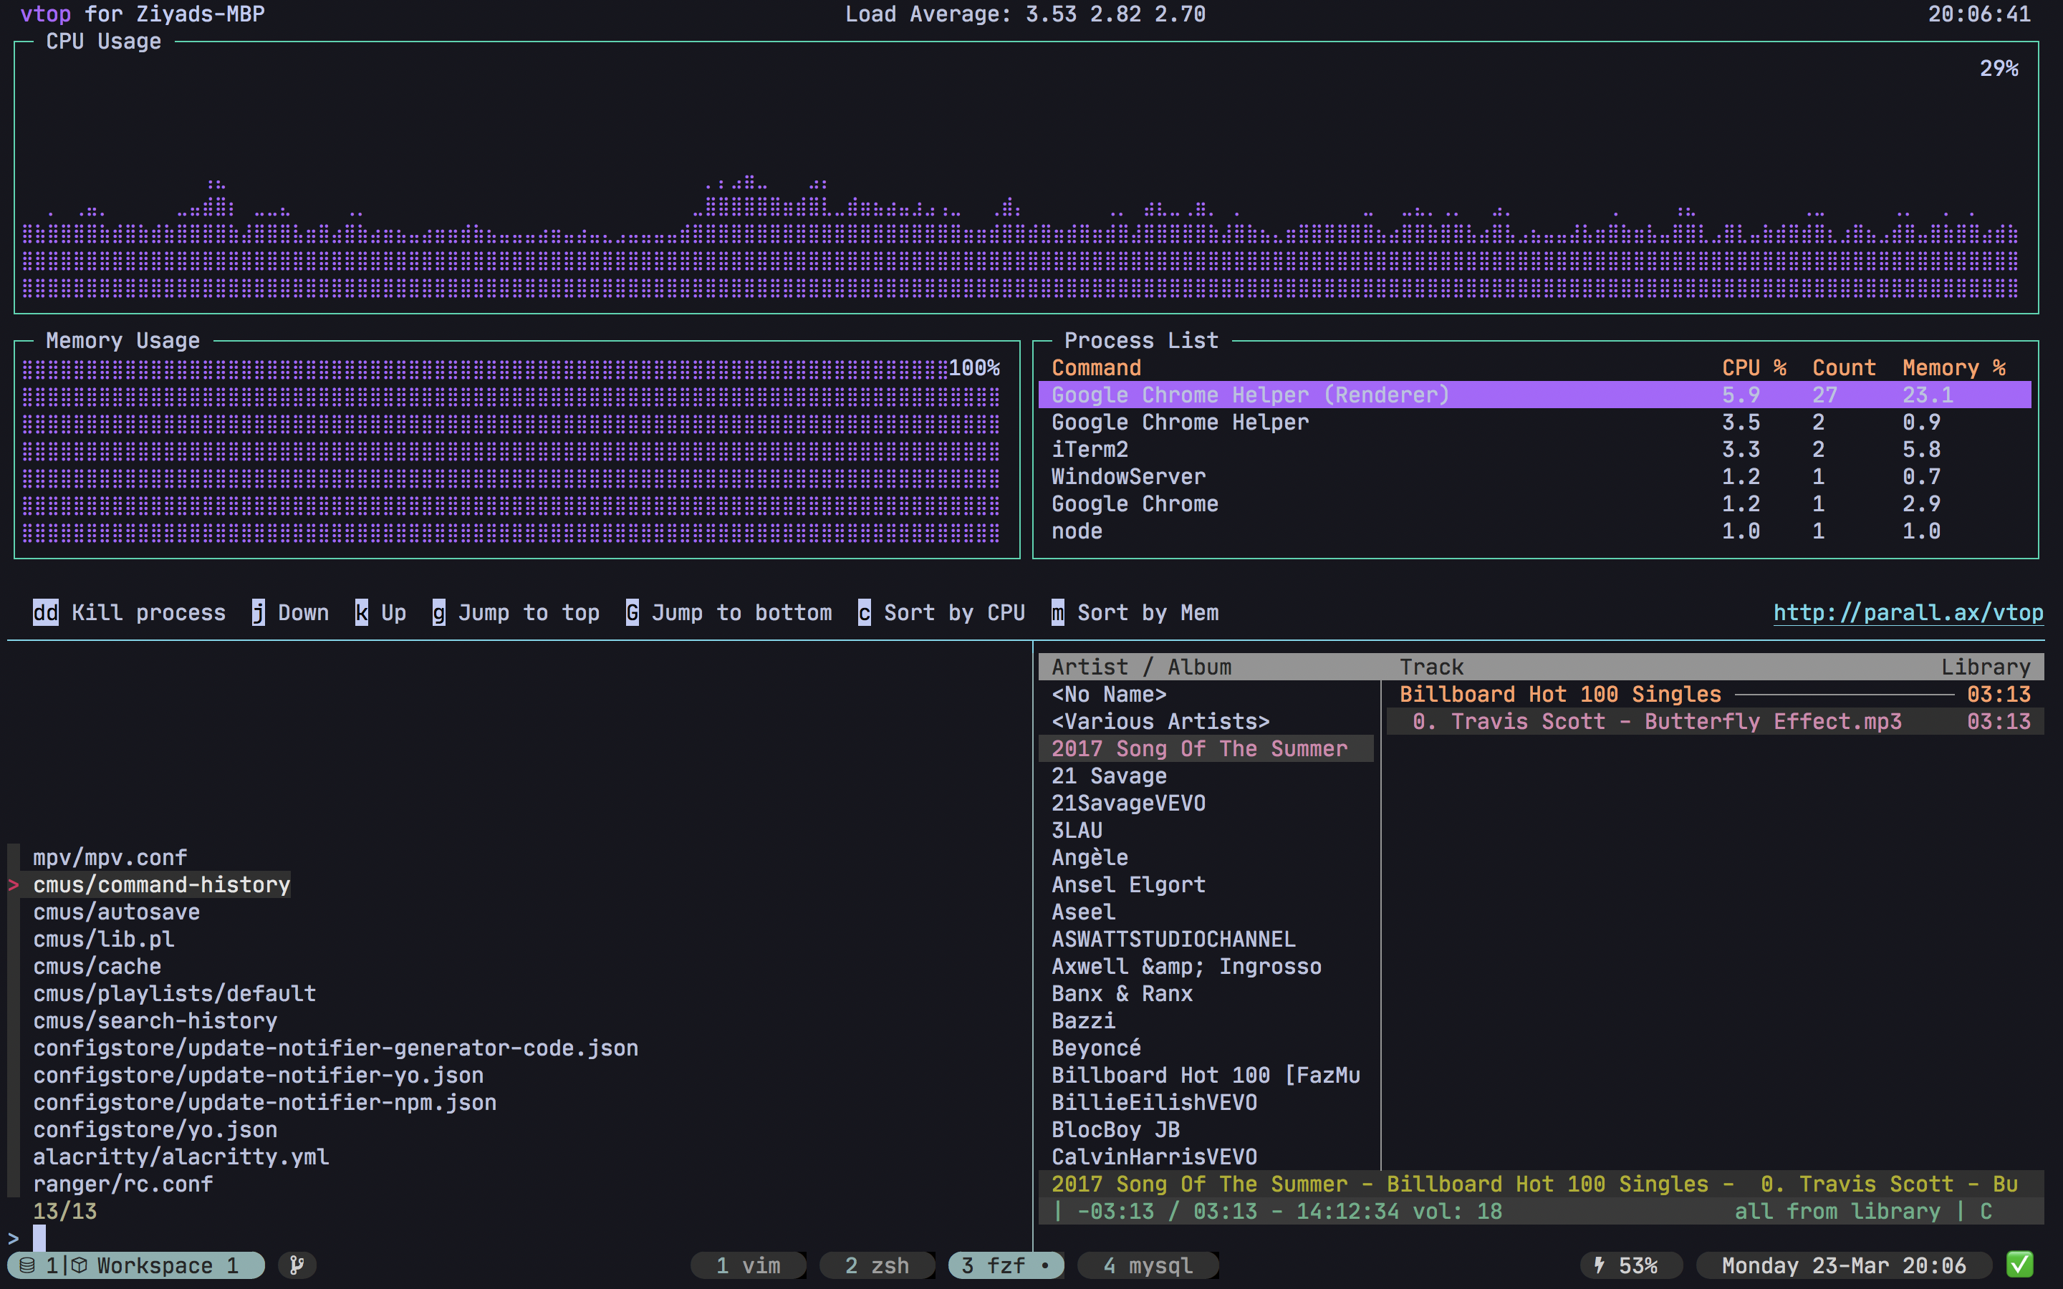Switch to the 1 vim tmux window
Viewport: 2063px width, 1289px height.
click(748, 1265)
